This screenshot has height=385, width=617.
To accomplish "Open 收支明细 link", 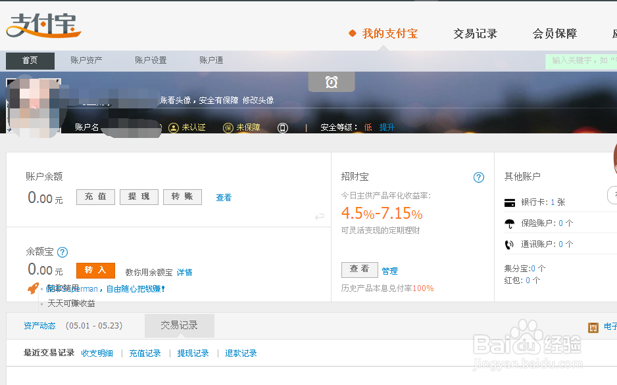I will (97, 353).
